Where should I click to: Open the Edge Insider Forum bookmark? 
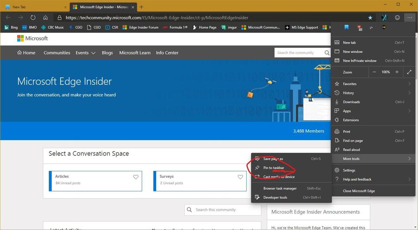[140, 27]
